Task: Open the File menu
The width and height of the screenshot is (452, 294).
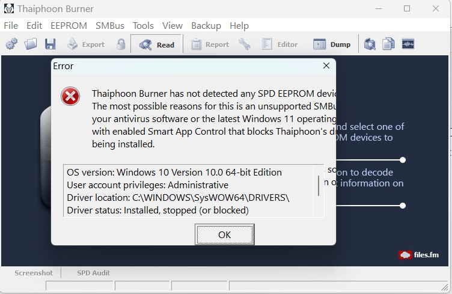Action: (11, 26)
